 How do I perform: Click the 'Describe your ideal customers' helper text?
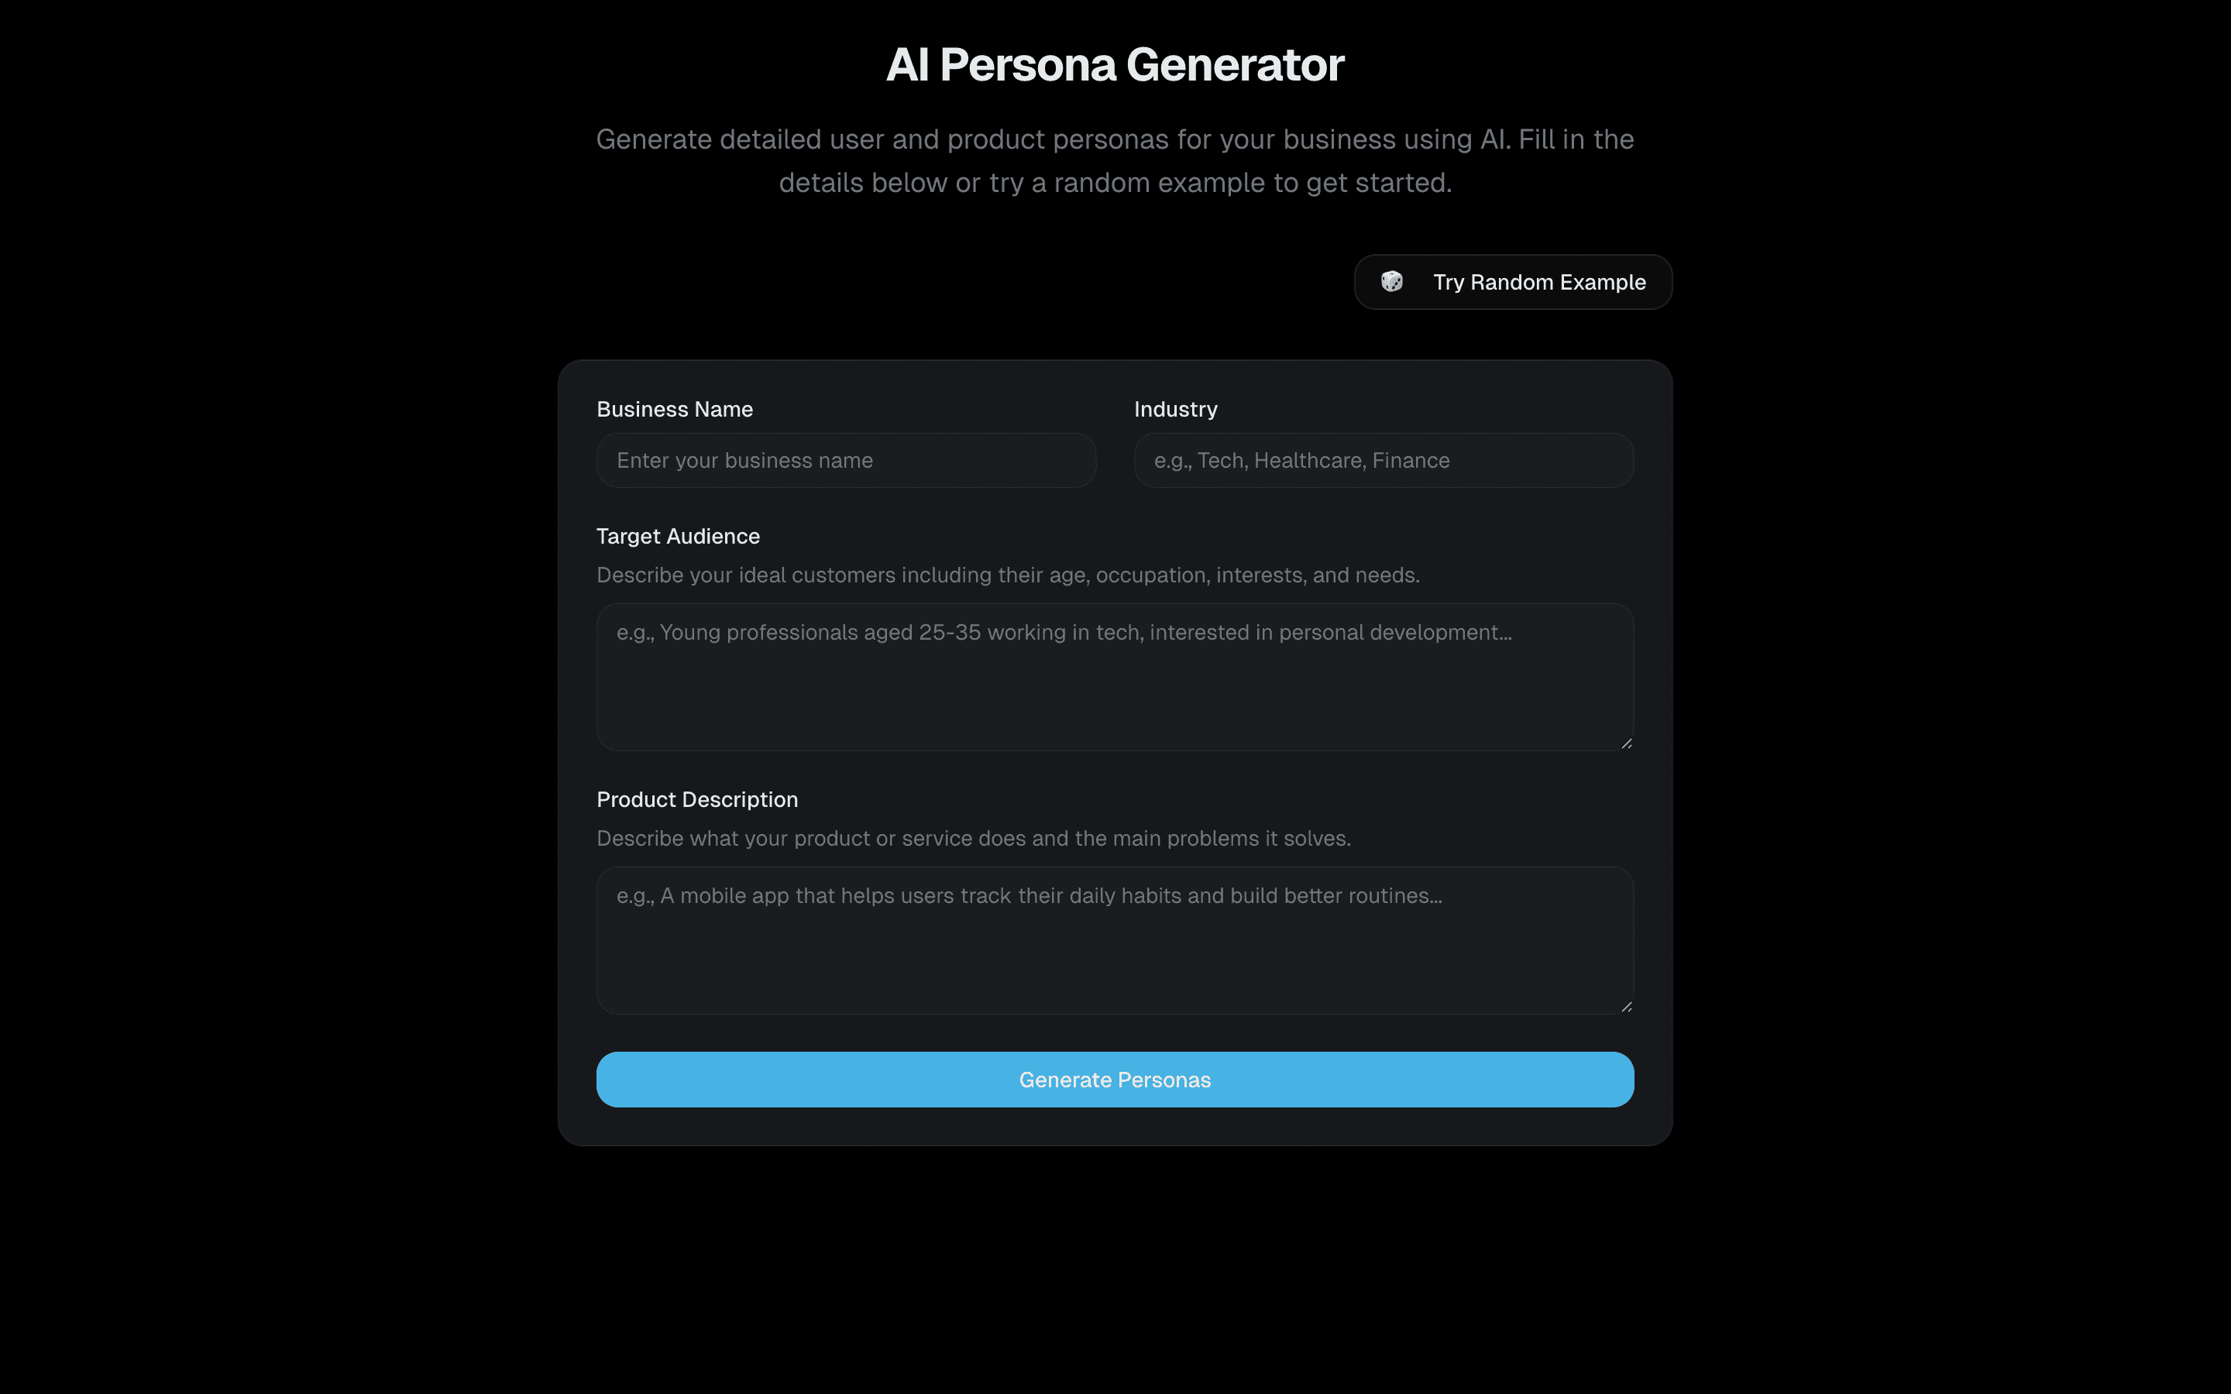1008,575
